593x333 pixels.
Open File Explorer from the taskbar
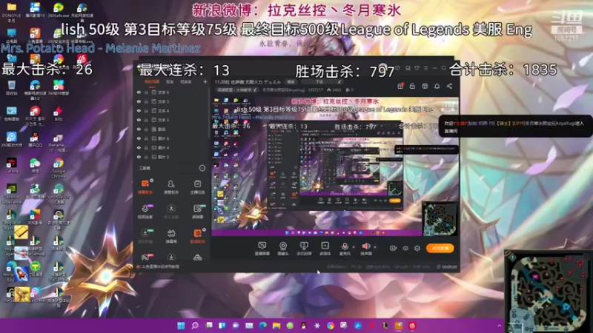pos(276,326)
